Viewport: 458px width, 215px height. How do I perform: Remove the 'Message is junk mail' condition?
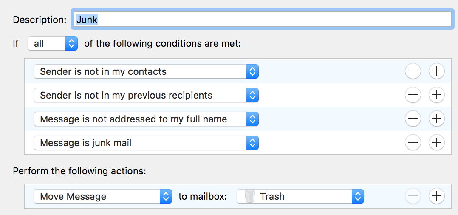coord(413,143)
